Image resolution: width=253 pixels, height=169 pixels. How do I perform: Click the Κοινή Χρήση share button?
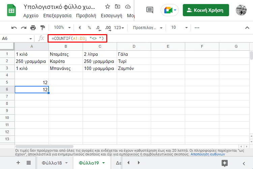(x=206, y=10)
